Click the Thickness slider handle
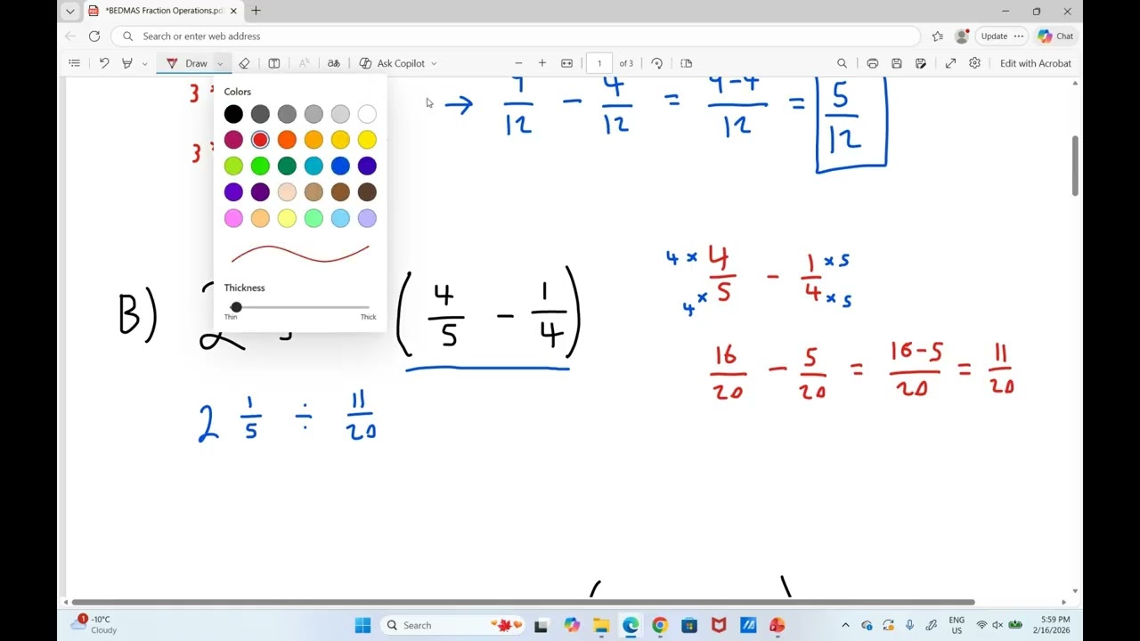 (236, 307)
